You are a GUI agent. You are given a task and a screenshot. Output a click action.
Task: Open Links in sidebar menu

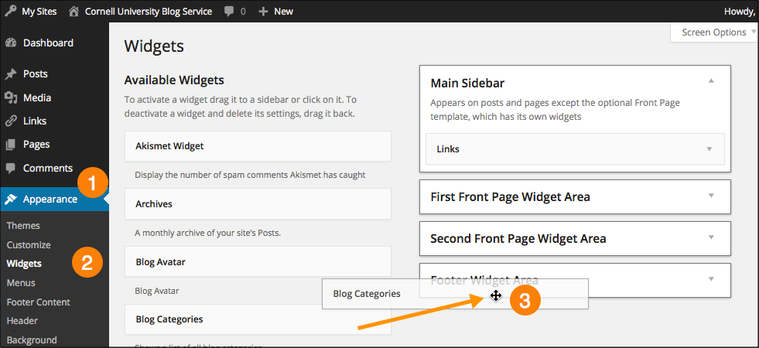pyautogui.click(x=35, y=121)
